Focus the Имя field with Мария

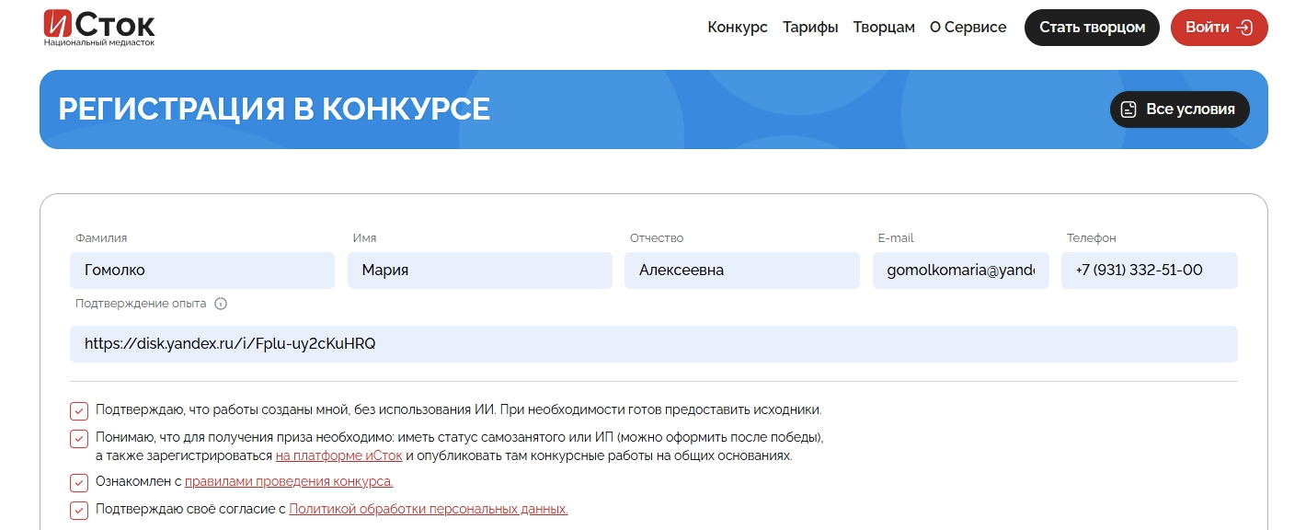pyautogui.click(x=479, y=271)
